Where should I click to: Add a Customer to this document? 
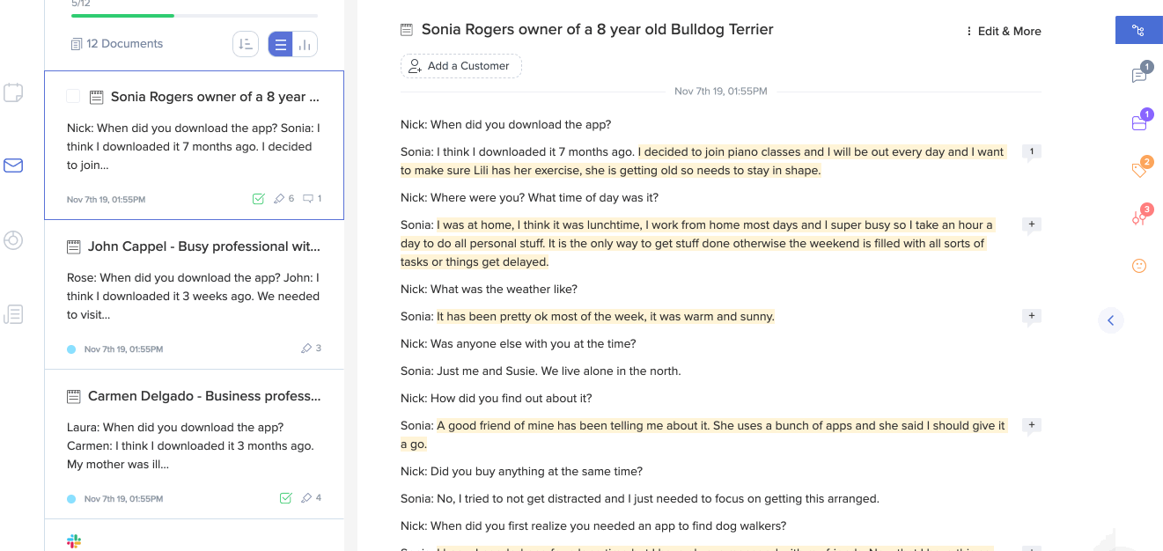(x=461, y=66)
